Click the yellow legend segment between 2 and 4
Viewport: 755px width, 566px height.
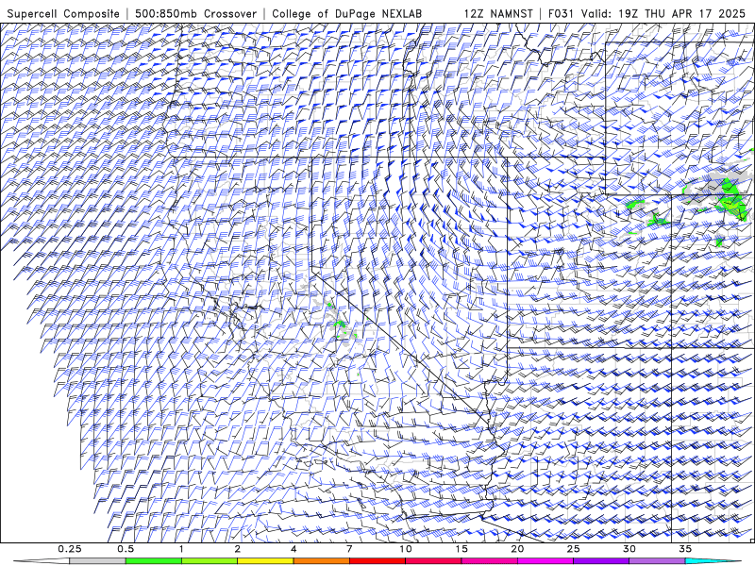pos(265,561)
